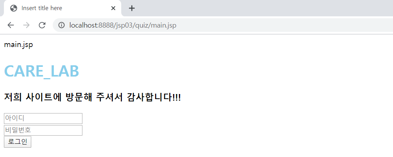Image resolution: width=393 pixels, height=157 pixels.
Task: Close the Insert title here tab
Action: click(x=113, y=8)
